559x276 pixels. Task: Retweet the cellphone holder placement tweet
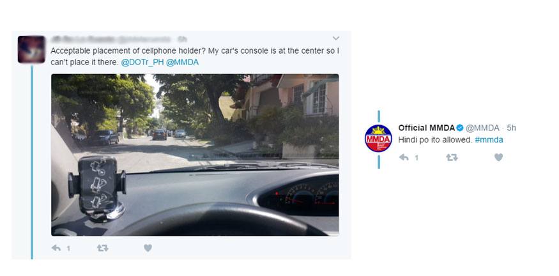tap(103, 248)
